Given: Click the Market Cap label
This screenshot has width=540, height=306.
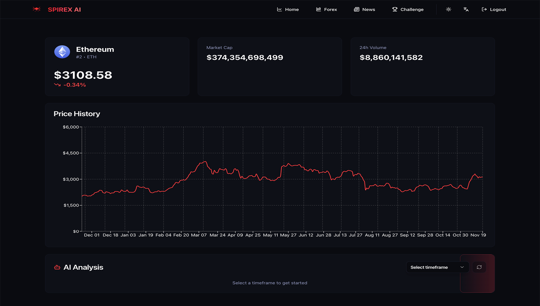Looking at the screenshot, I should point(219,47).
